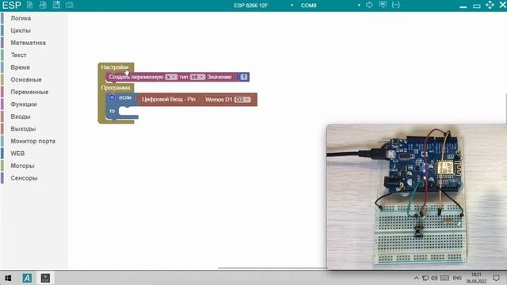507x285 pixels.
Task: Open the Монитор порта category
Action: 32,141
